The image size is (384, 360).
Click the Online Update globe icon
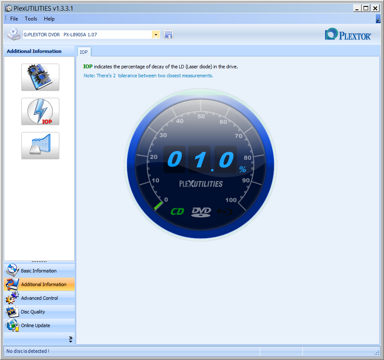pos(12,325)
